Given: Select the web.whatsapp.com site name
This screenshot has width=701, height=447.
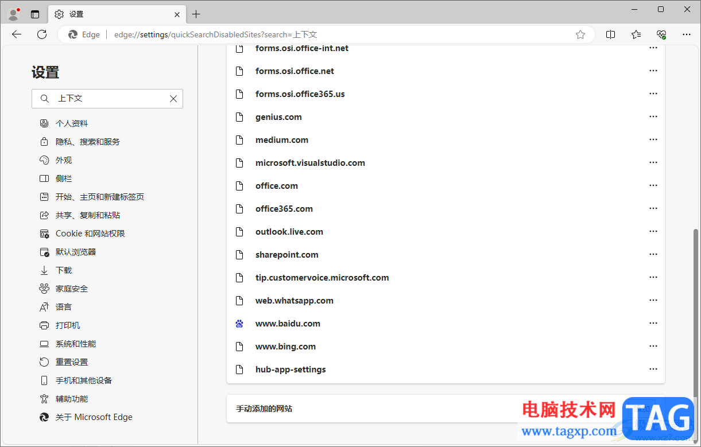Looking at the screenshot, I should point(295,301).
